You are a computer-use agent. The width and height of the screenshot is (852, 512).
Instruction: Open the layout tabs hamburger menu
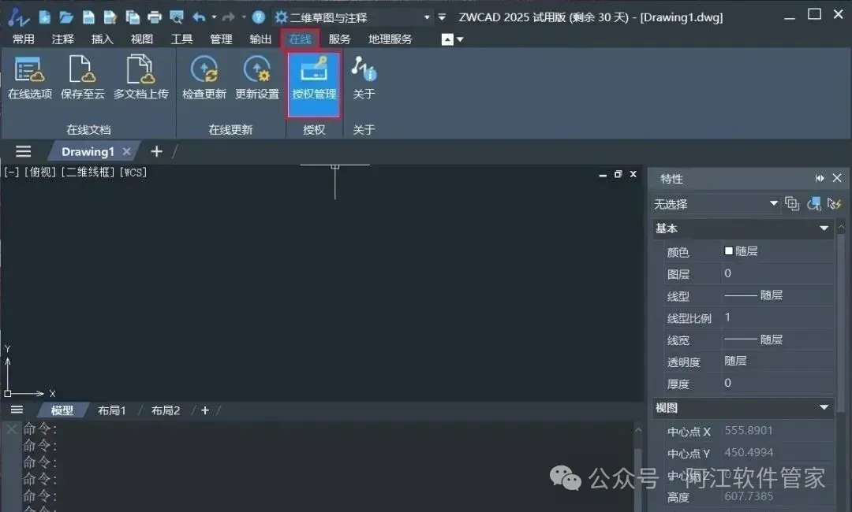tap(17, 410)
